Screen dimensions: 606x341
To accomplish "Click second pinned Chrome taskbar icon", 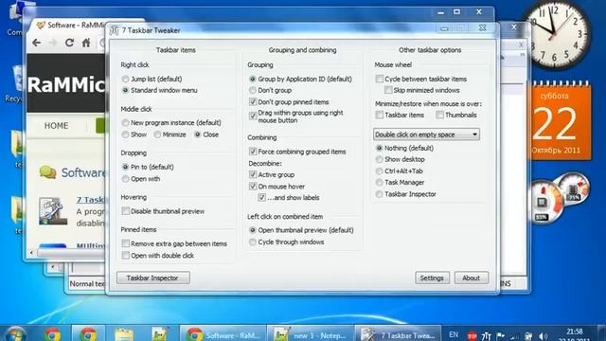I will tap(88, 333).
